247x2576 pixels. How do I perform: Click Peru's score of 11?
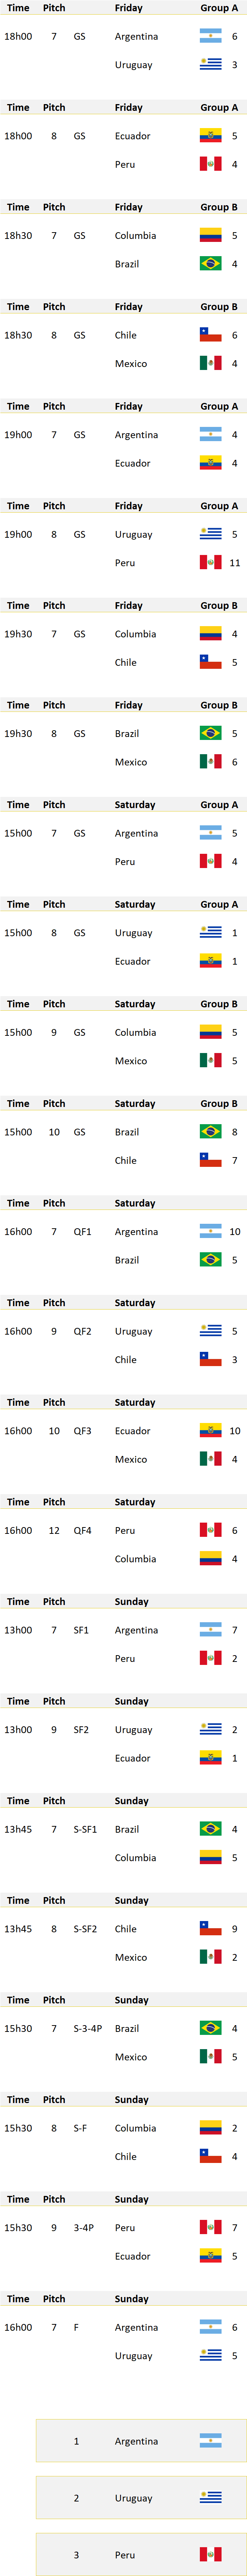point(235,563)
